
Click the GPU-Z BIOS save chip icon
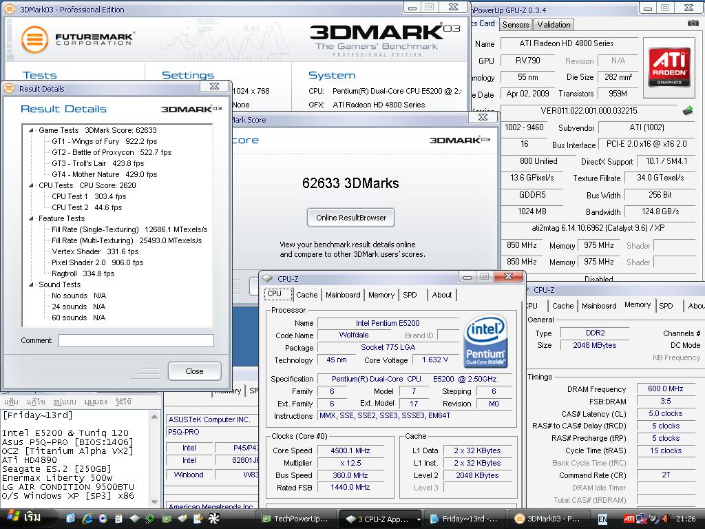(x=688, y=111)
